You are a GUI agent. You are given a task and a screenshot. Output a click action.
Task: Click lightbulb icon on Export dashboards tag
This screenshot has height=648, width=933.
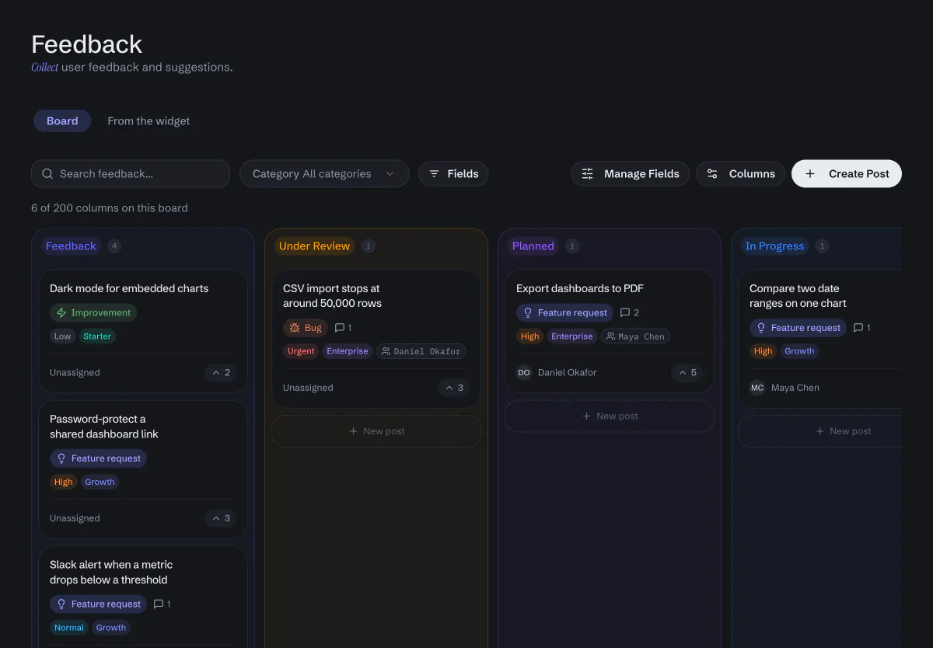click(x=528, y=313)
